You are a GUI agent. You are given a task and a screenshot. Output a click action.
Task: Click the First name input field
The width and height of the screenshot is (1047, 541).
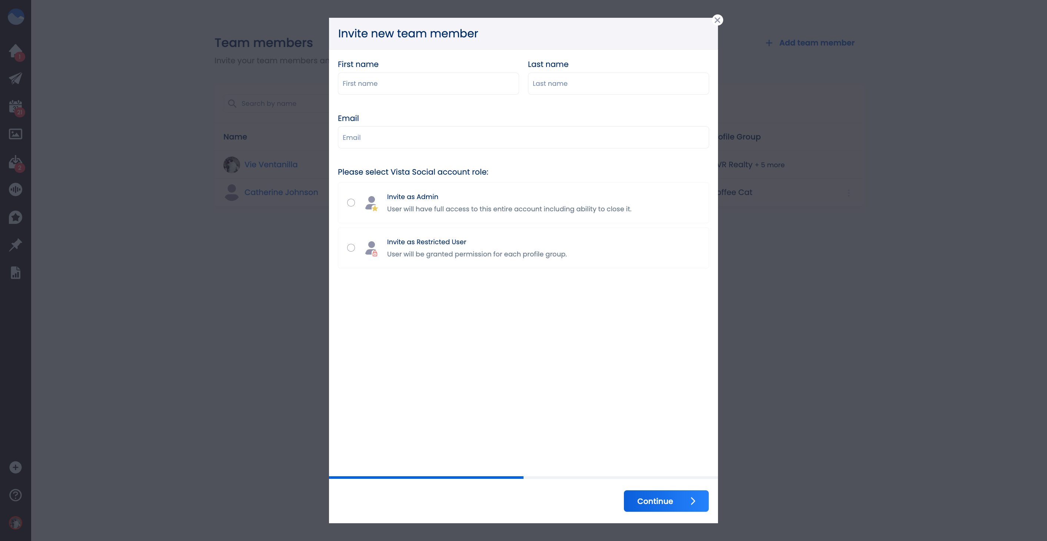pos(428,83)
